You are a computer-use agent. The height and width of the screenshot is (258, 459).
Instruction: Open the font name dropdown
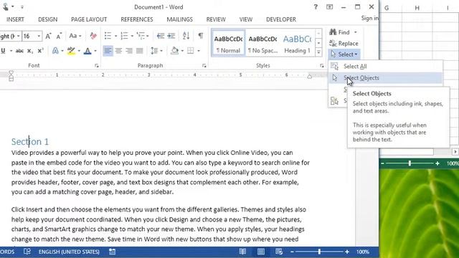click(19, 36)
